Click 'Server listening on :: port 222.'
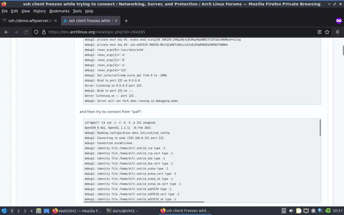 pos(110,96)
